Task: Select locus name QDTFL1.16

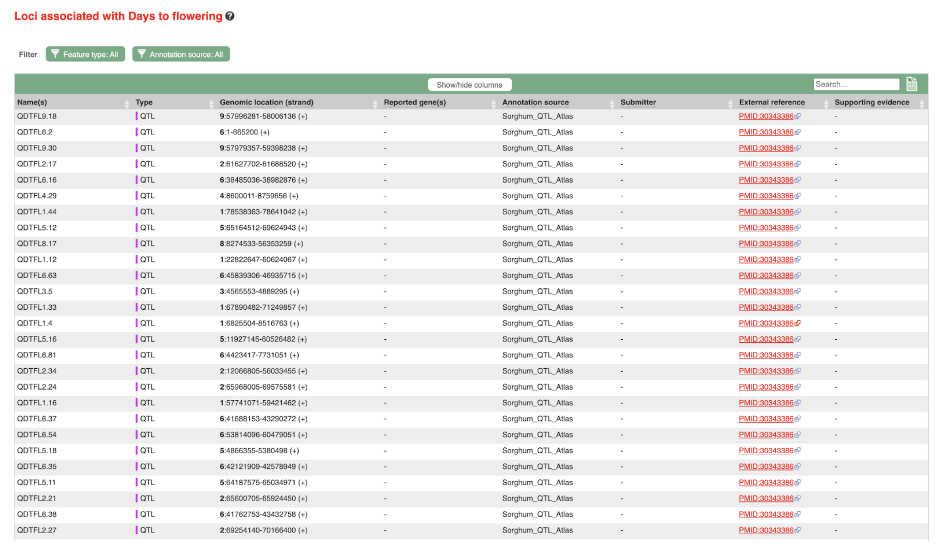Action: pyautogui.click(x=37, y=403)
